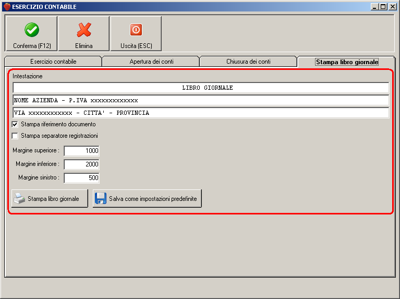
Task: Click the Intestazione label
Action: (x=28, y=76)
